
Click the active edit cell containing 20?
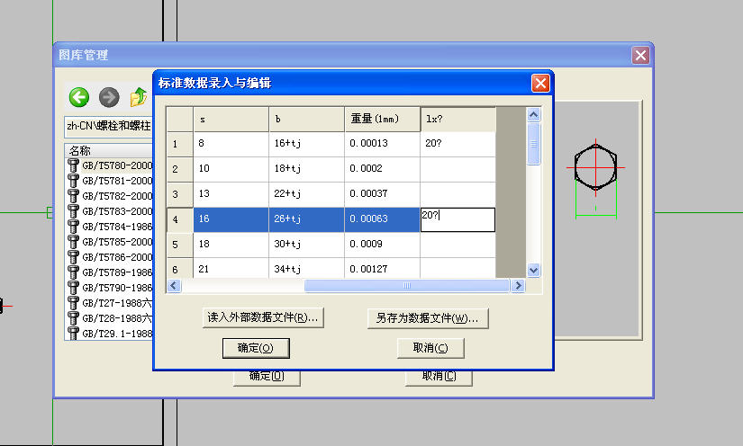coord(458,219)
